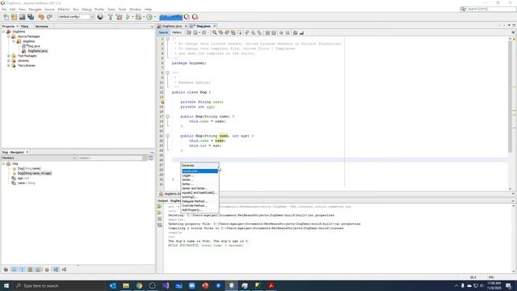Click the Save All toolbar icon

(x=31, y=17)
